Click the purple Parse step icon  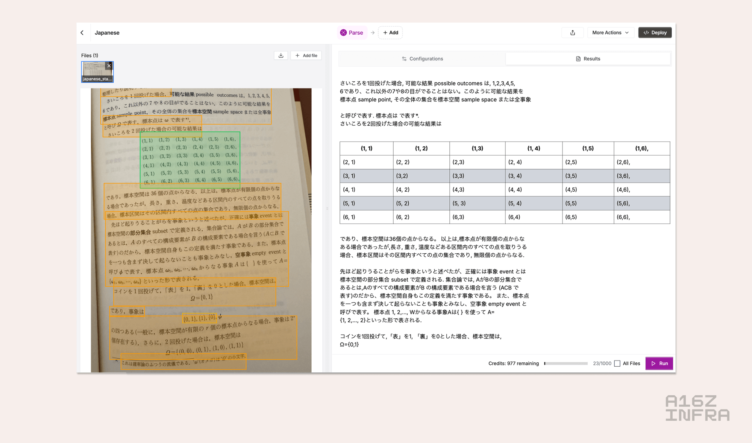(343, 33)
